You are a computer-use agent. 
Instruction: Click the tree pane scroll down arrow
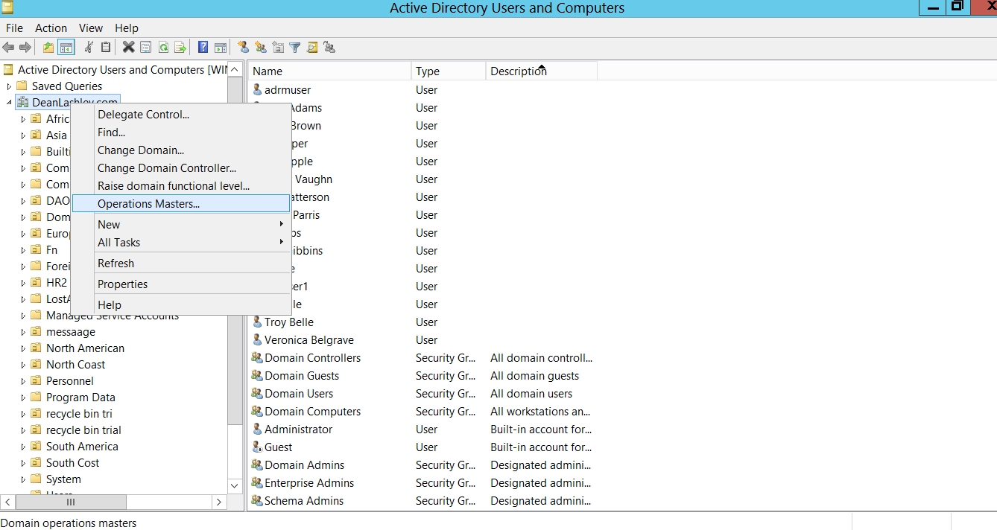click(x=235, y=486)
